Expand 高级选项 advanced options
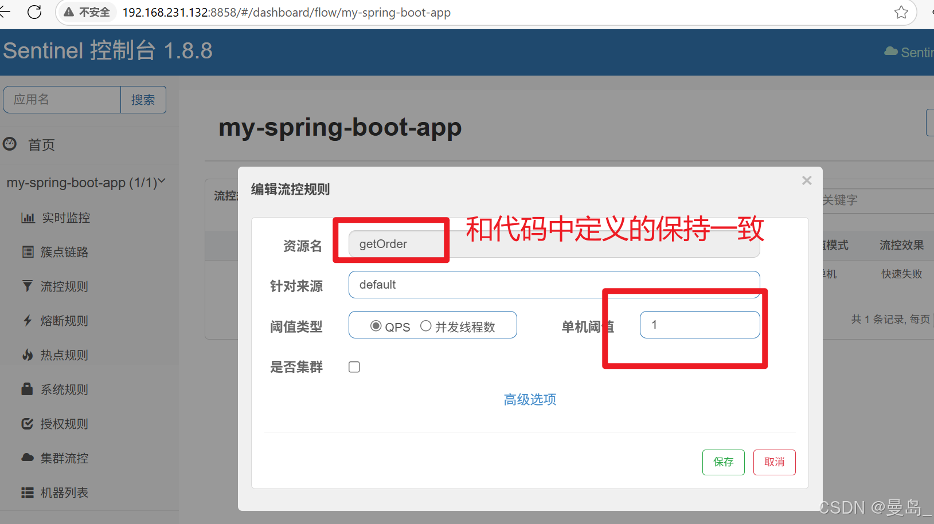Image resolution: width=934 pixels, height=524 pixels. pyautogui.click(x=530, y=400)
